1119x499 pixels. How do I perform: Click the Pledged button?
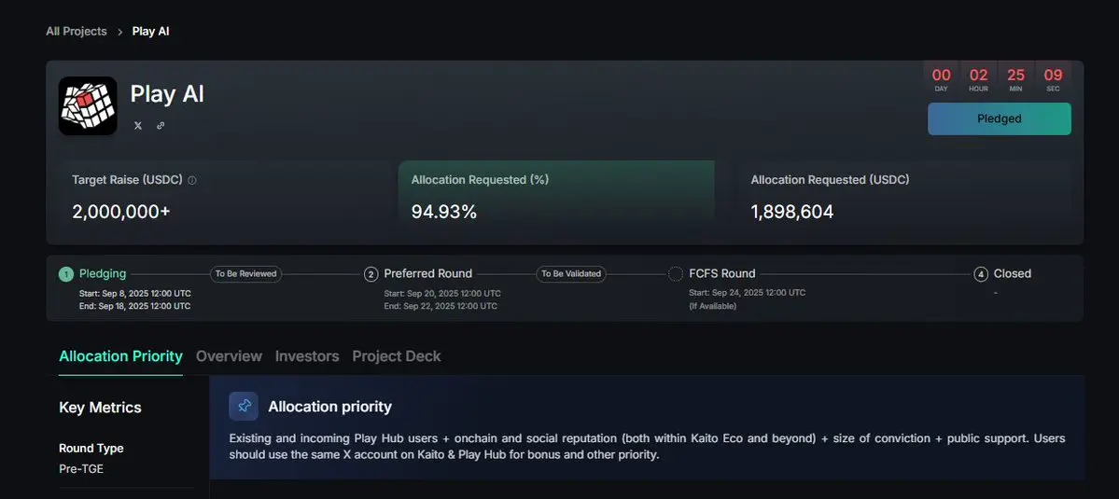[1000, 119]
